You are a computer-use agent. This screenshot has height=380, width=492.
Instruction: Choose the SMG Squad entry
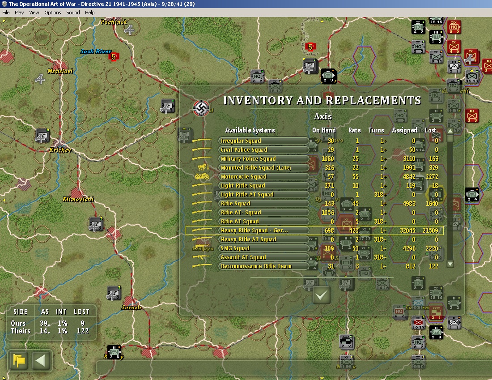263,248
